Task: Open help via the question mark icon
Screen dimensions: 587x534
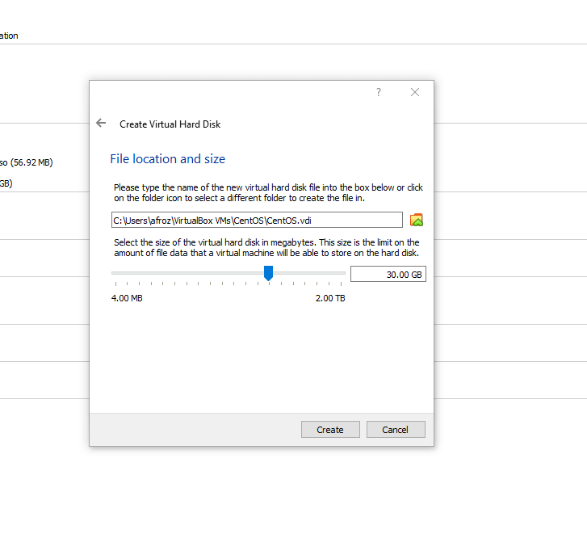Action: click(379, 92)
